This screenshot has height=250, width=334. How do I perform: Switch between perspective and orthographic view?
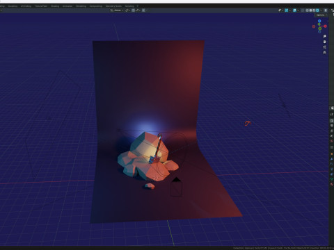tap(325, 52)
